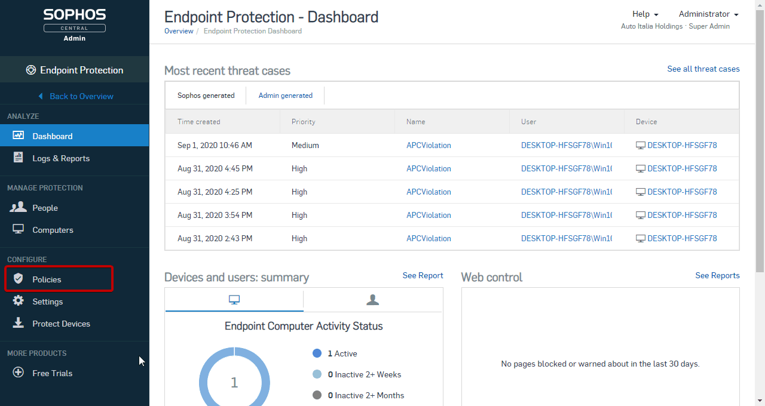Expand the Administrator account dropdown
Screen dimensions: 765x406
(x=708, y=14)
